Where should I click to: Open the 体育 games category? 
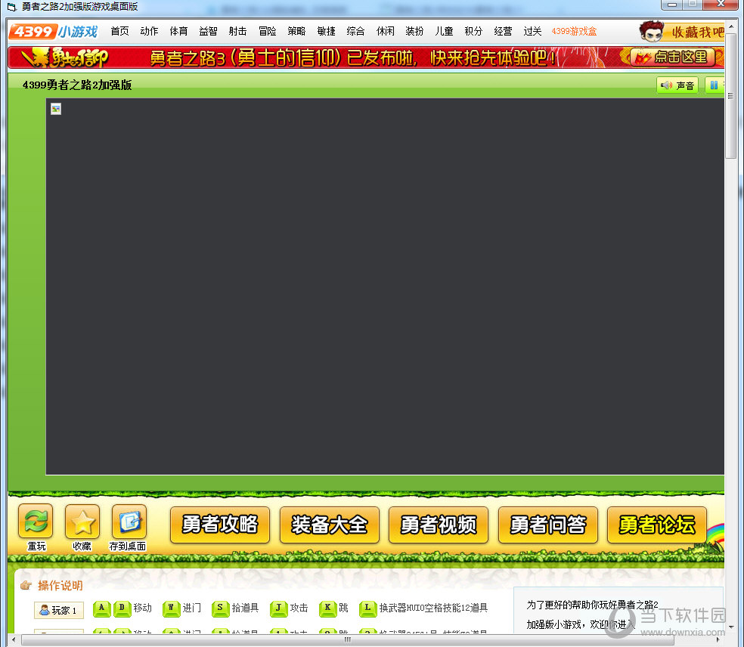pyautogui.click(x=178, y=31)
